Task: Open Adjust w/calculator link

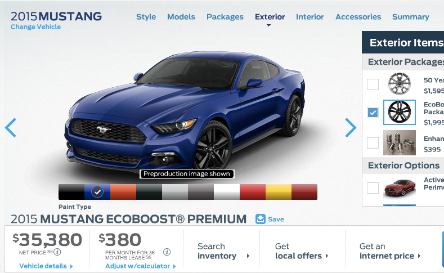Action: click(x=141, y=266)
